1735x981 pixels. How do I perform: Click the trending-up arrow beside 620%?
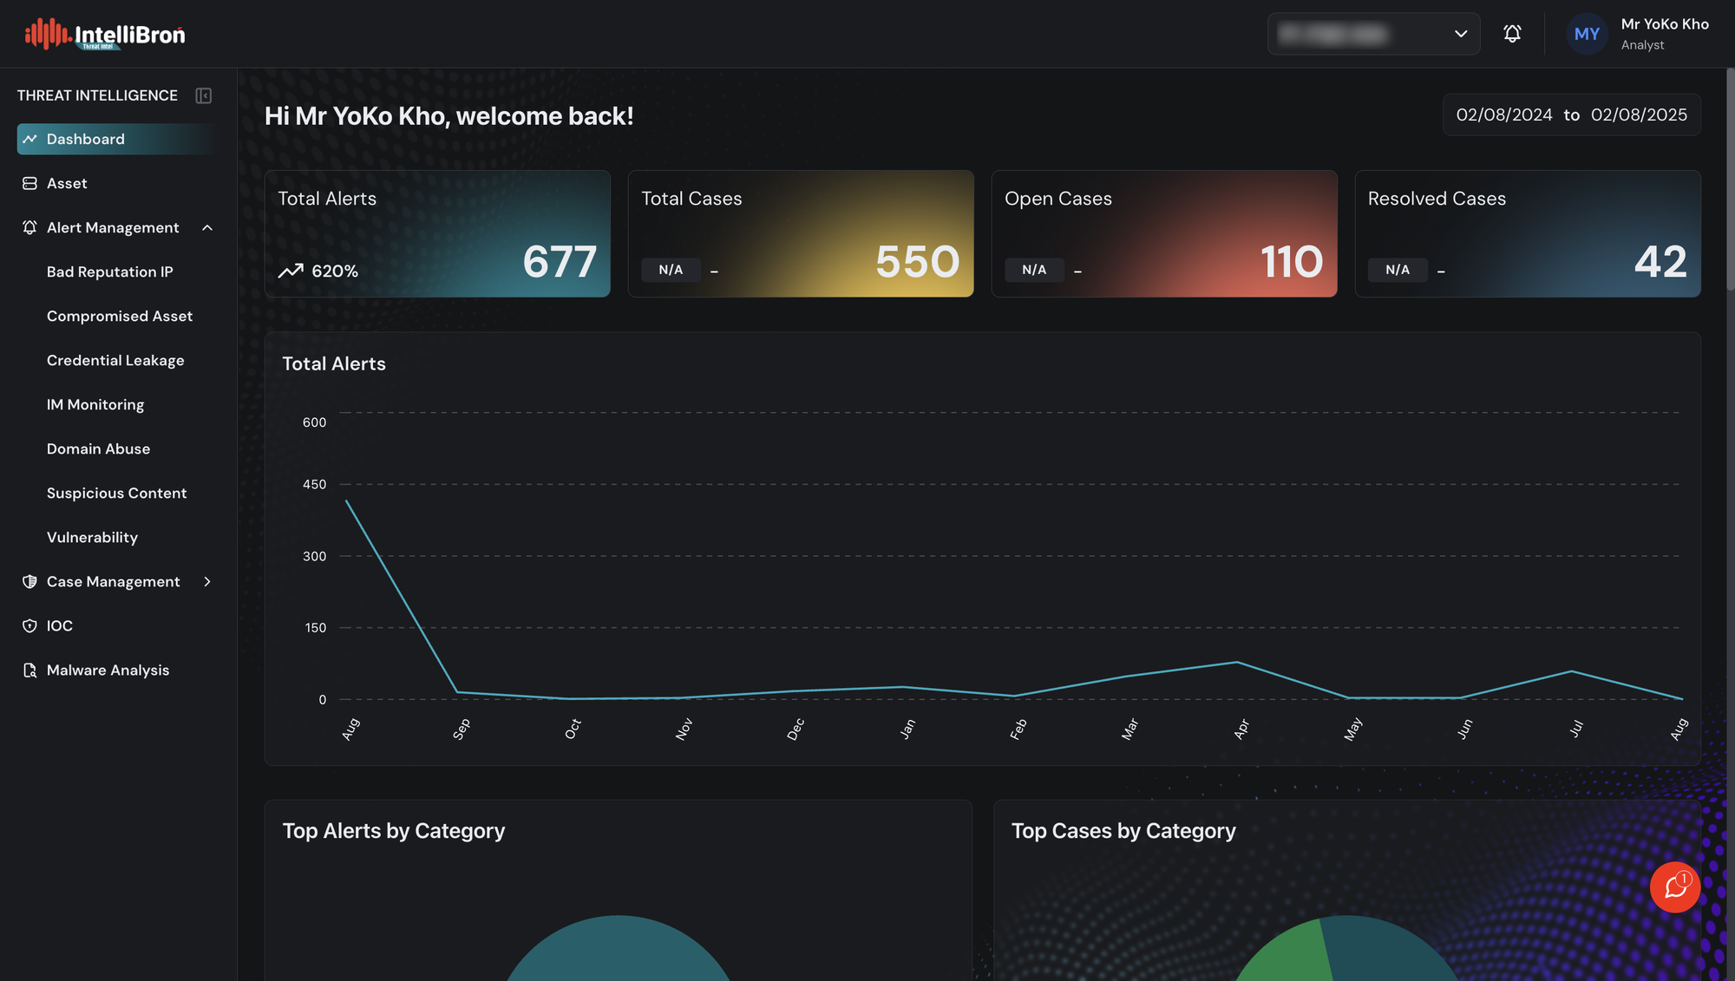coord(291,271)
